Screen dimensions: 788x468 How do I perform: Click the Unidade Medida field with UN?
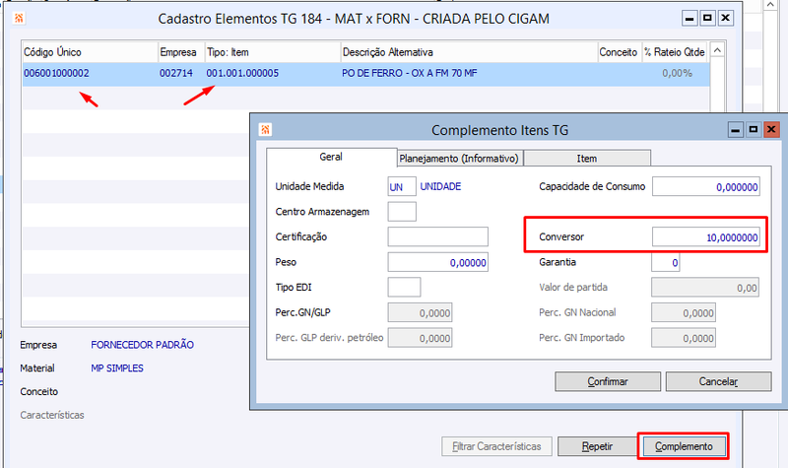point(402,186)
